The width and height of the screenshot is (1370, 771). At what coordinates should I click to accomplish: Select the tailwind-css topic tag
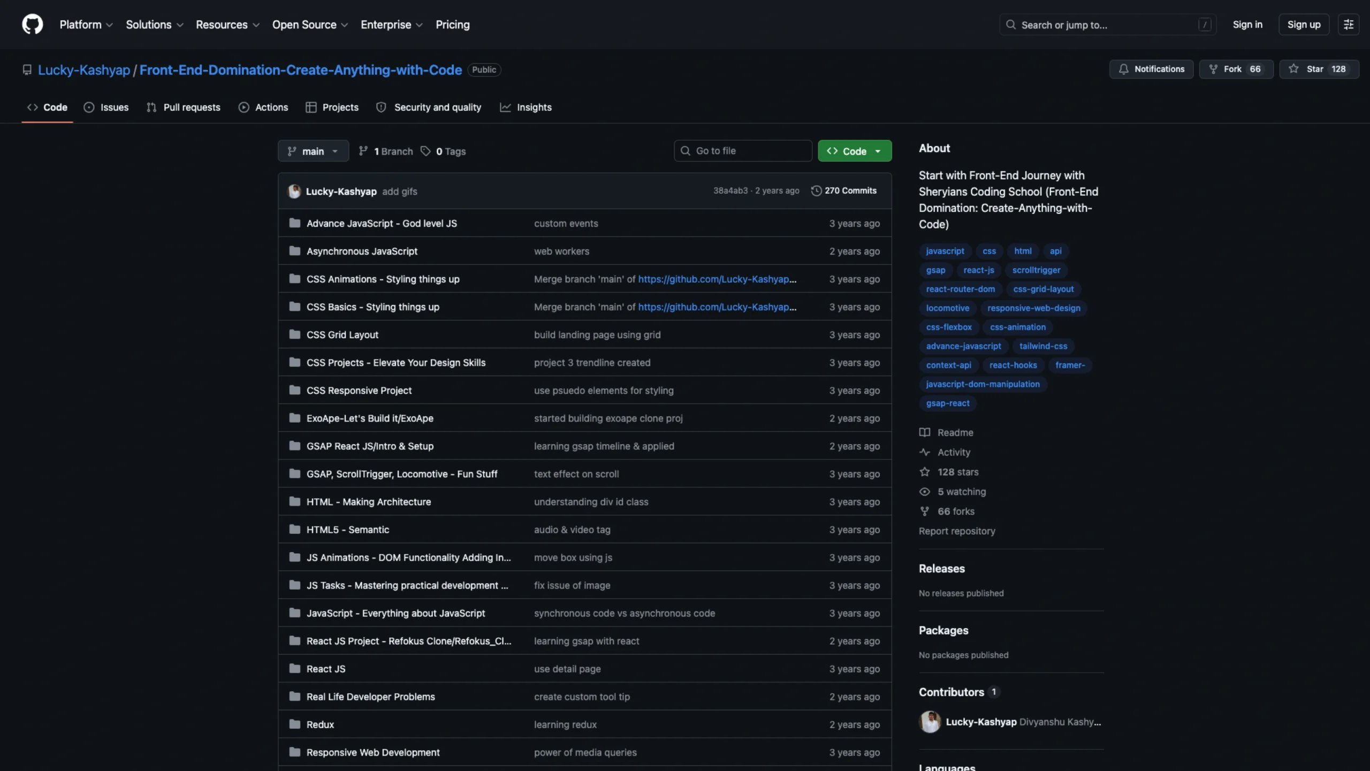(1043, 346)
